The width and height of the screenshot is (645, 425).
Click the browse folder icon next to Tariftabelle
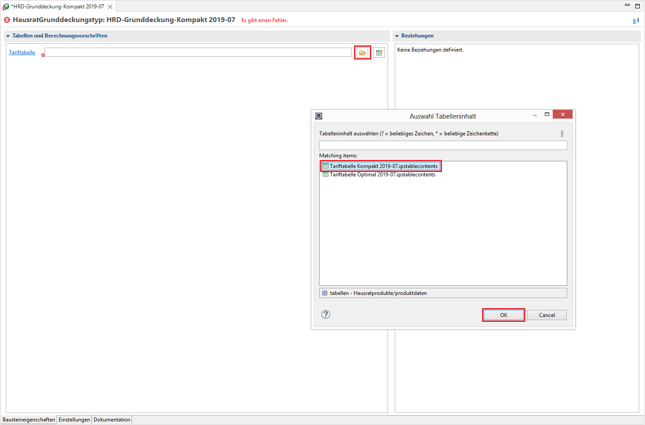pos(362,53)
